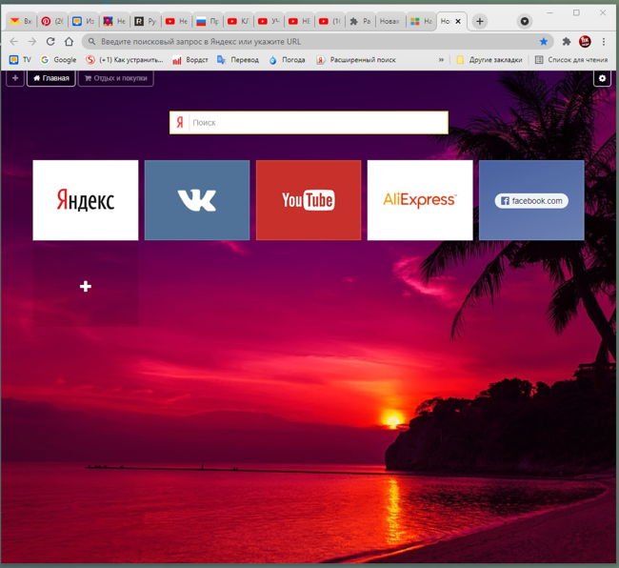Close the active tab
The image size is (619, 568).
(x=458, y=21)
